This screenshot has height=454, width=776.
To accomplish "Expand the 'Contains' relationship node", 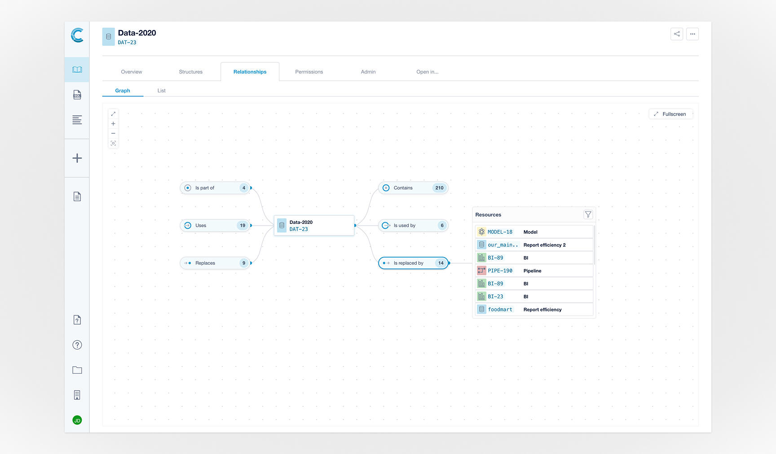I will coord(413,188).
